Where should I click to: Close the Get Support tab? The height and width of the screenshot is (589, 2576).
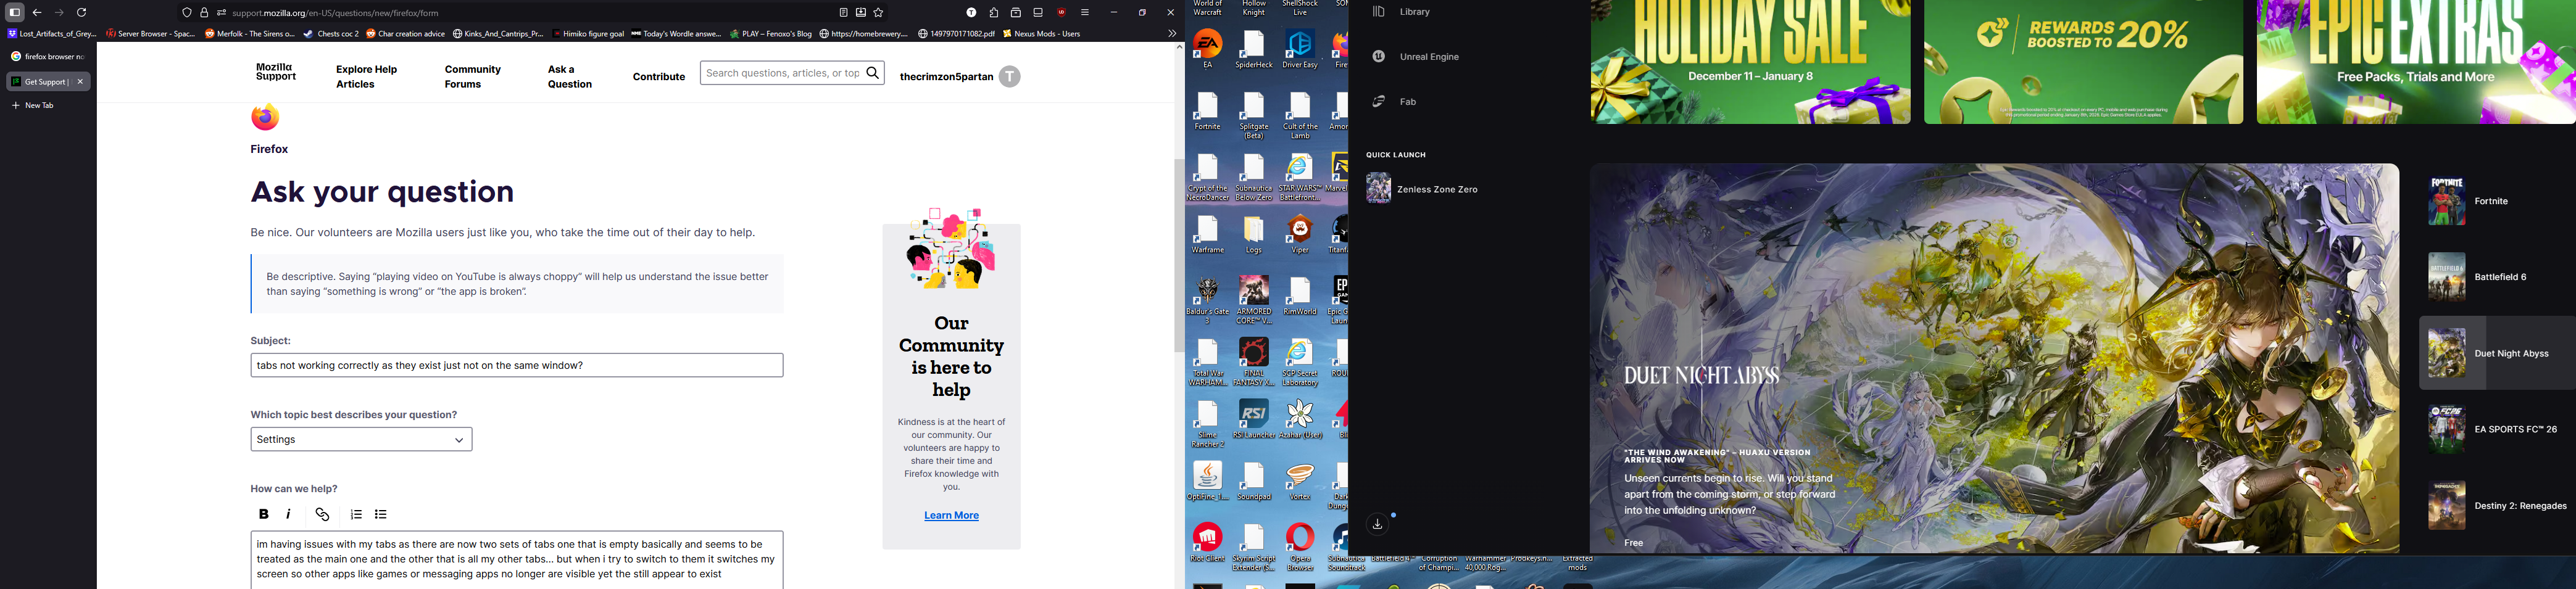(x=81, y=82)
